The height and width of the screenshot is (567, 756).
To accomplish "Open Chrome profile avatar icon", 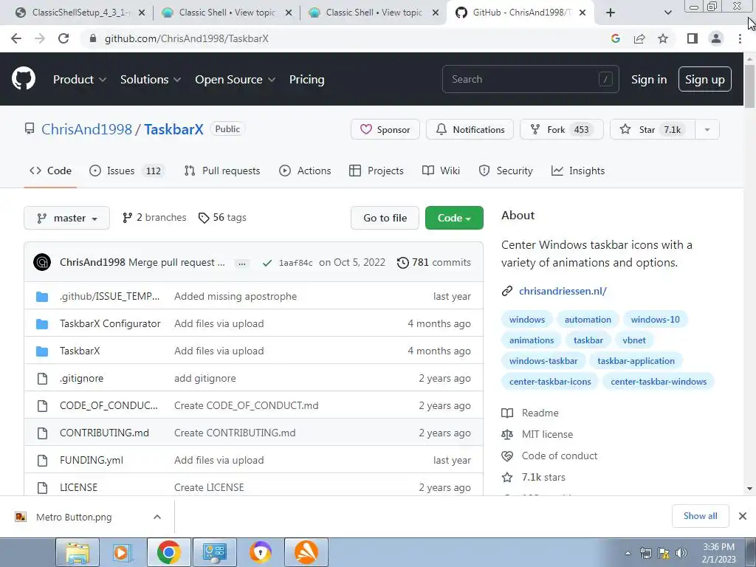I will [716, 38].
